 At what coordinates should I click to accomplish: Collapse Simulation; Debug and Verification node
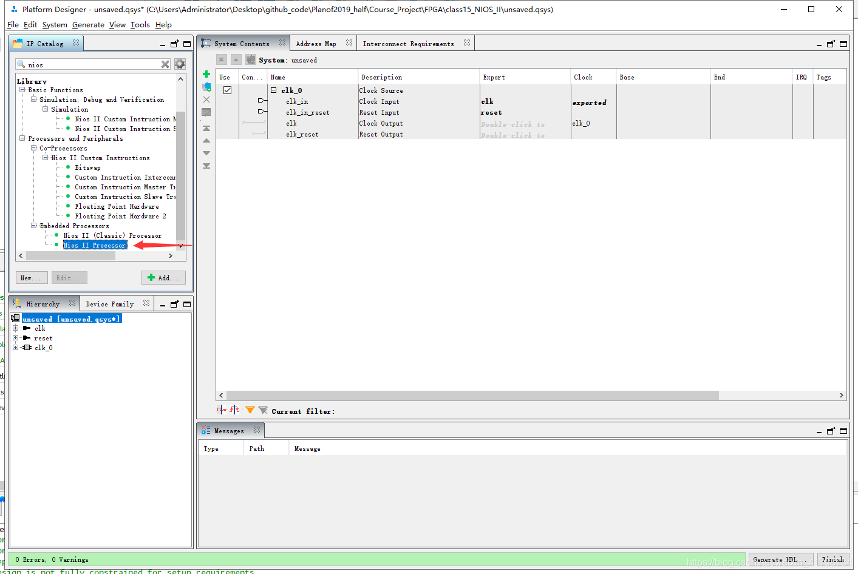(x=34, y=100)
